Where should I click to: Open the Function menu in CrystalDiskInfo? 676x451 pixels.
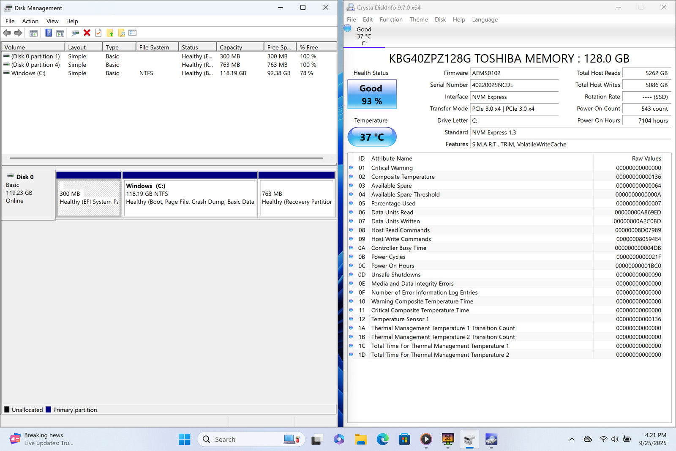pyautogui.click(x=391, y=19)
